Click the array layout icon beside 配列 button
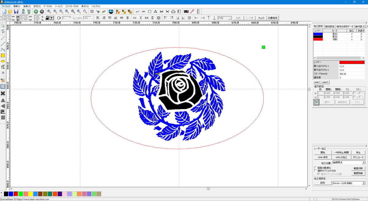This screenshot has width=368, height=201. point(316,102)
